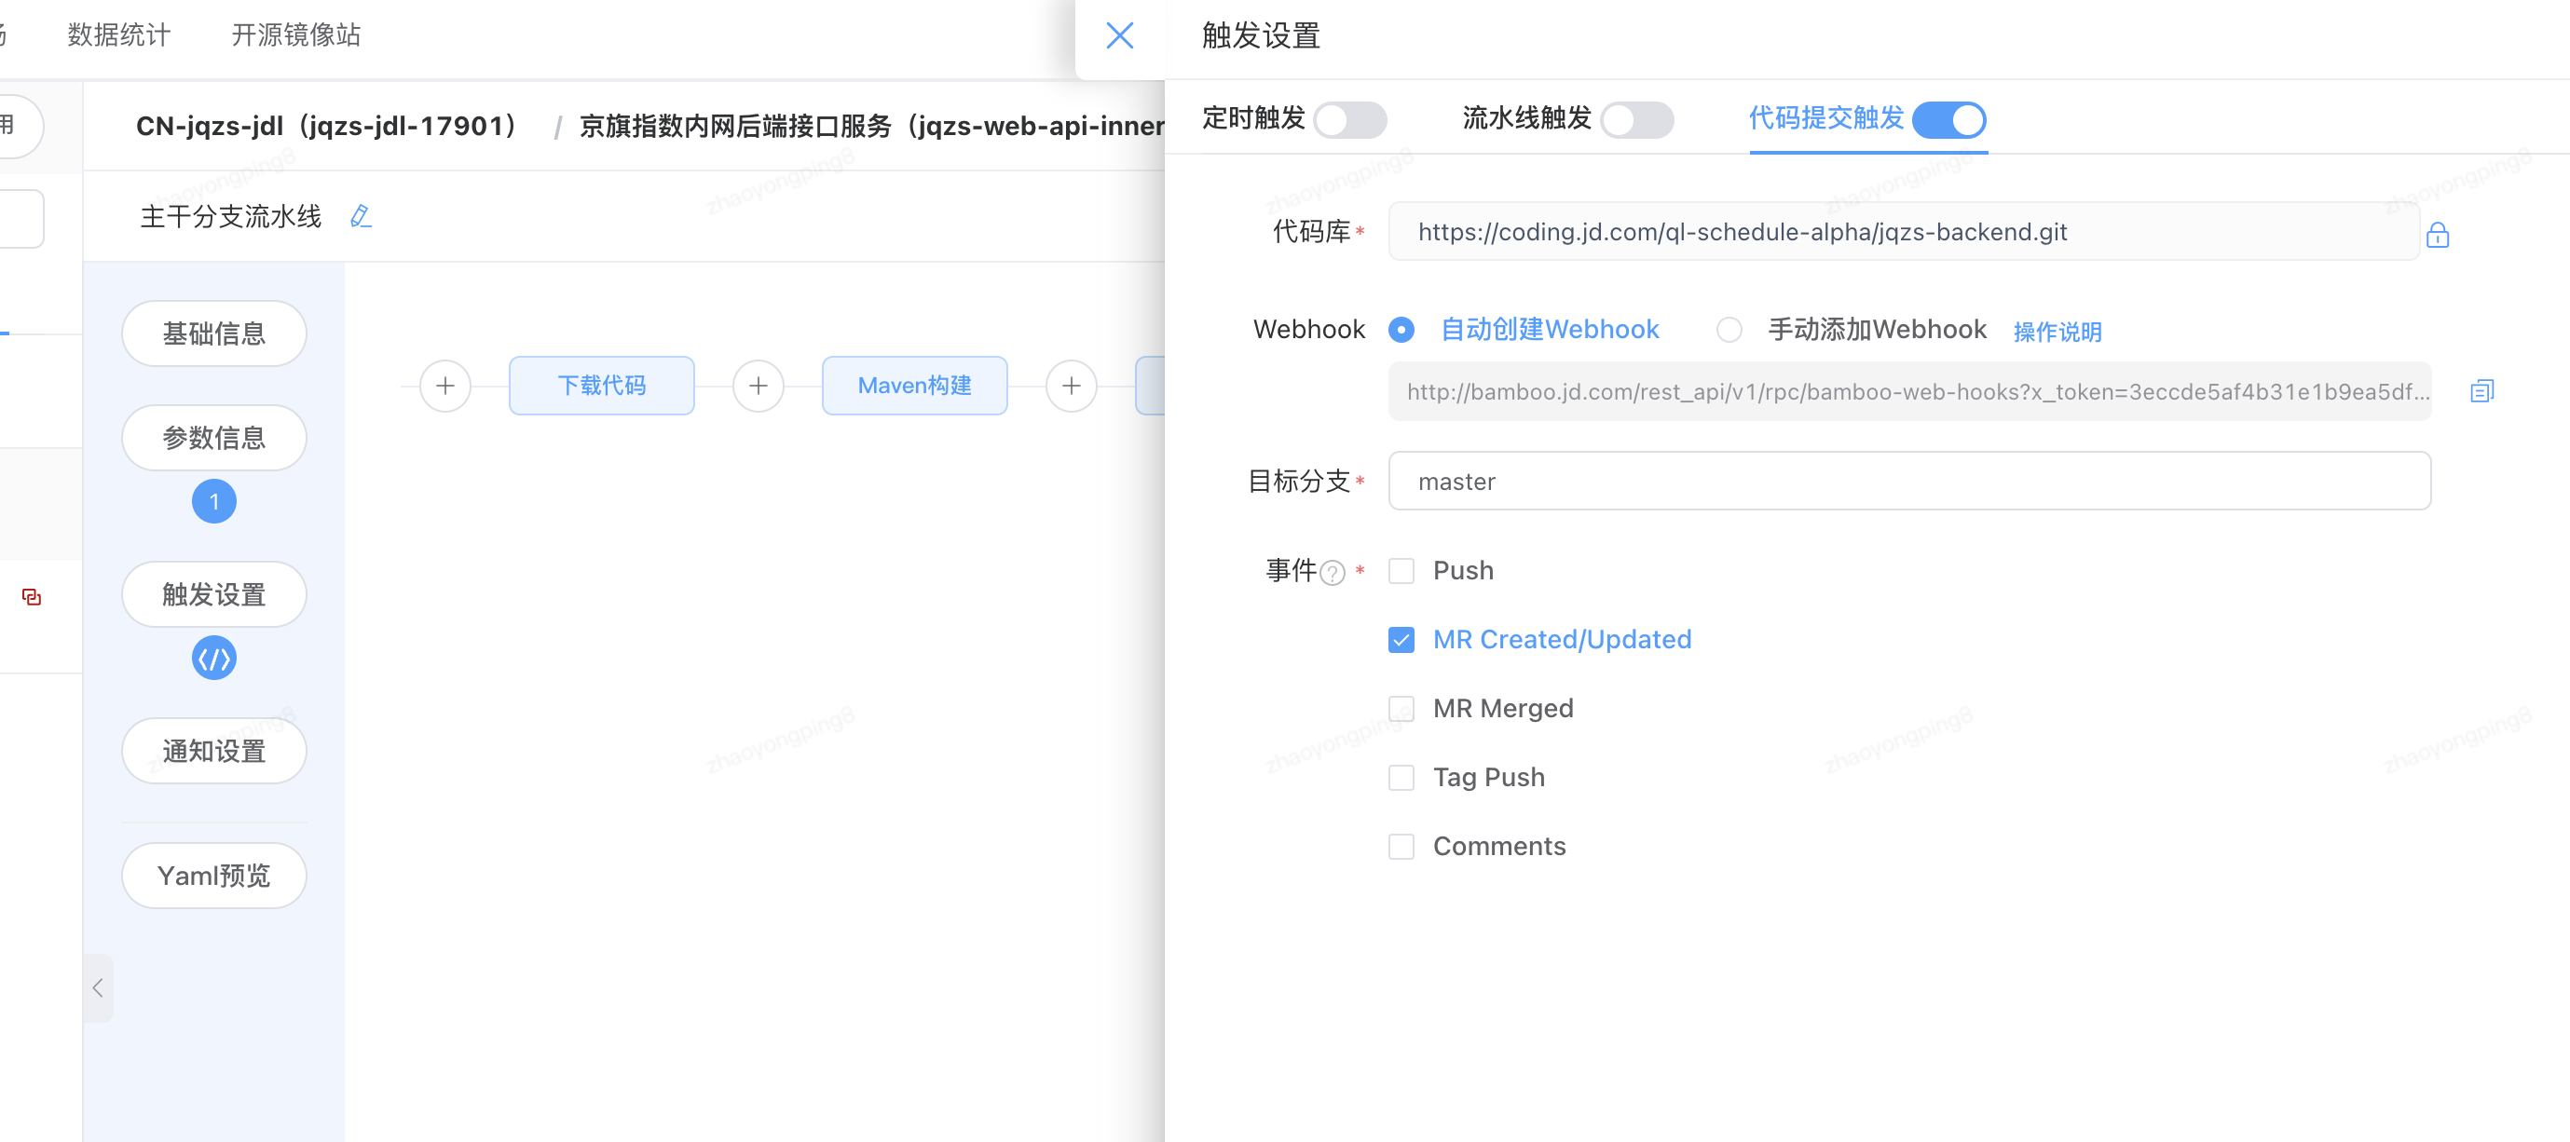The width and height of the screenshot is (2570, 1142).
Task: Select the 手动添加Webhook radio option
Action: click(1729, 330)
